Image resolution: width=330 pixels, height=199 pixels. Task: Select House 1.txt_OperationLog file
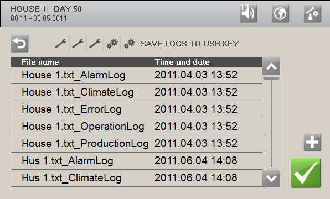(x=137, y=127)
